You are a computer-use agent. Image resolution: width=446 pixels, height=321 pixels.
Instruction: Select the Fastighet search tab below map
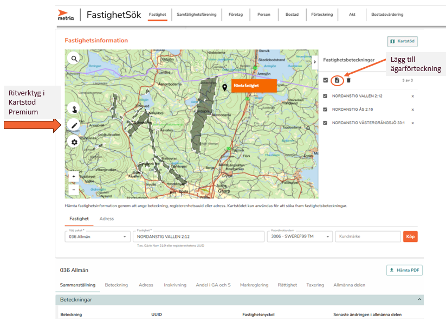click(x=79, y=219)
